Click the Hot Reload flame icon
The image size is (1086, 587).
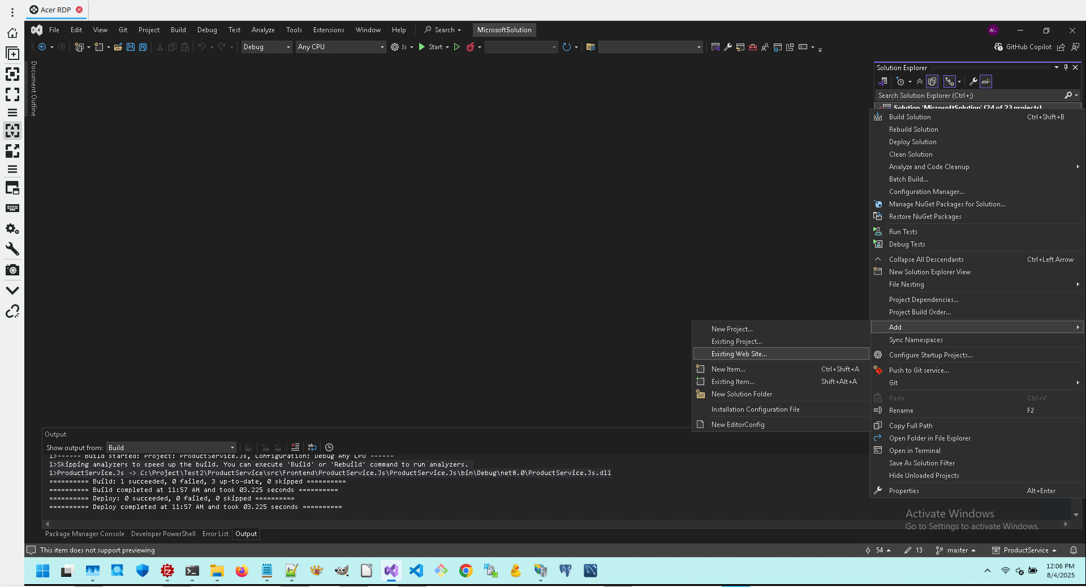(x=470, y=47)
